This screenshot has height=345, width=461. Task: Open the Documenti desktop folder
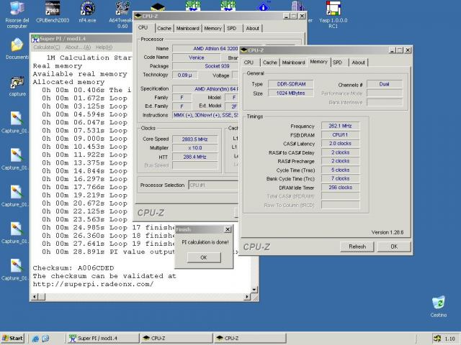tap(17, 49)
